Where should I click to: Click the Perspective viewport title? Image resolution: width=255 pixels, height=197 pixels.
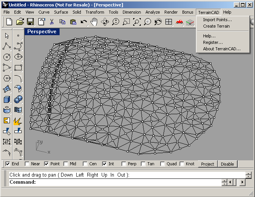(42, 32)
